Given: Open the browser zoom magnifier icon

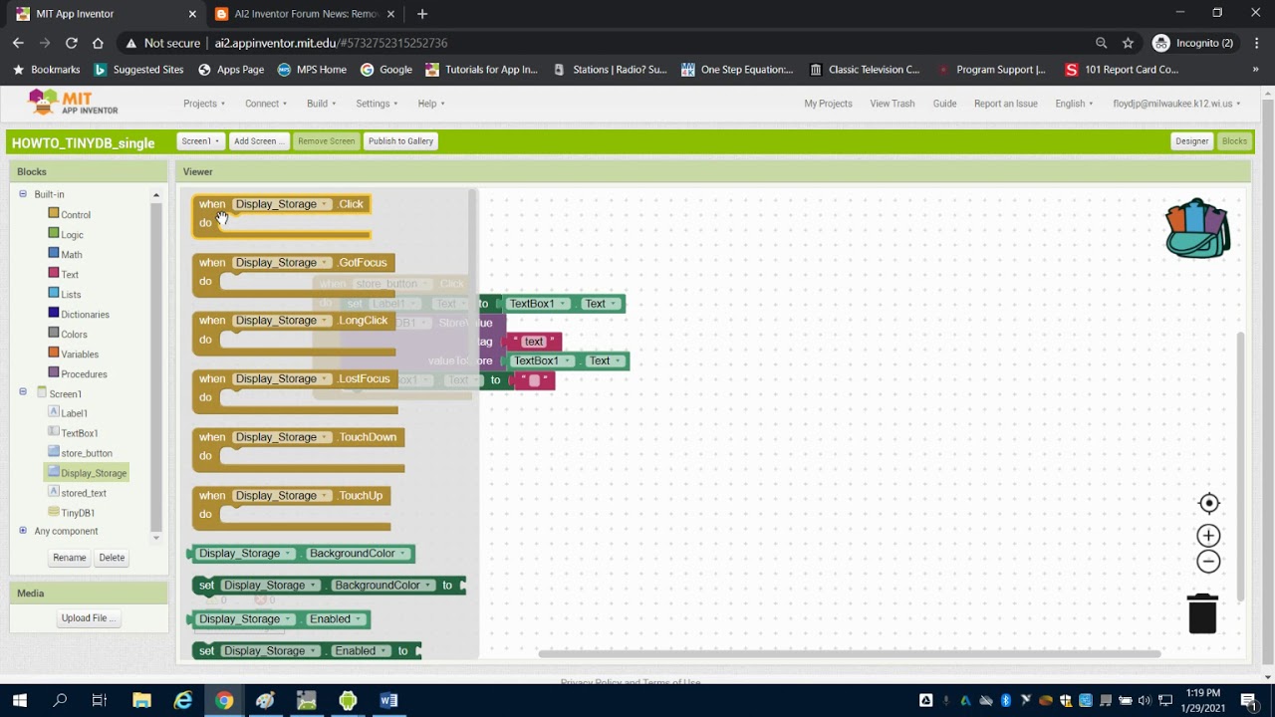Looking at the screenshot, I should (x=1101, y=43).
